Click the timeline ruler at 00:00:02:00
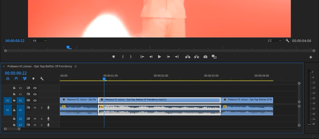This screenshot has height=139, width=319. [x=161, y=76]
